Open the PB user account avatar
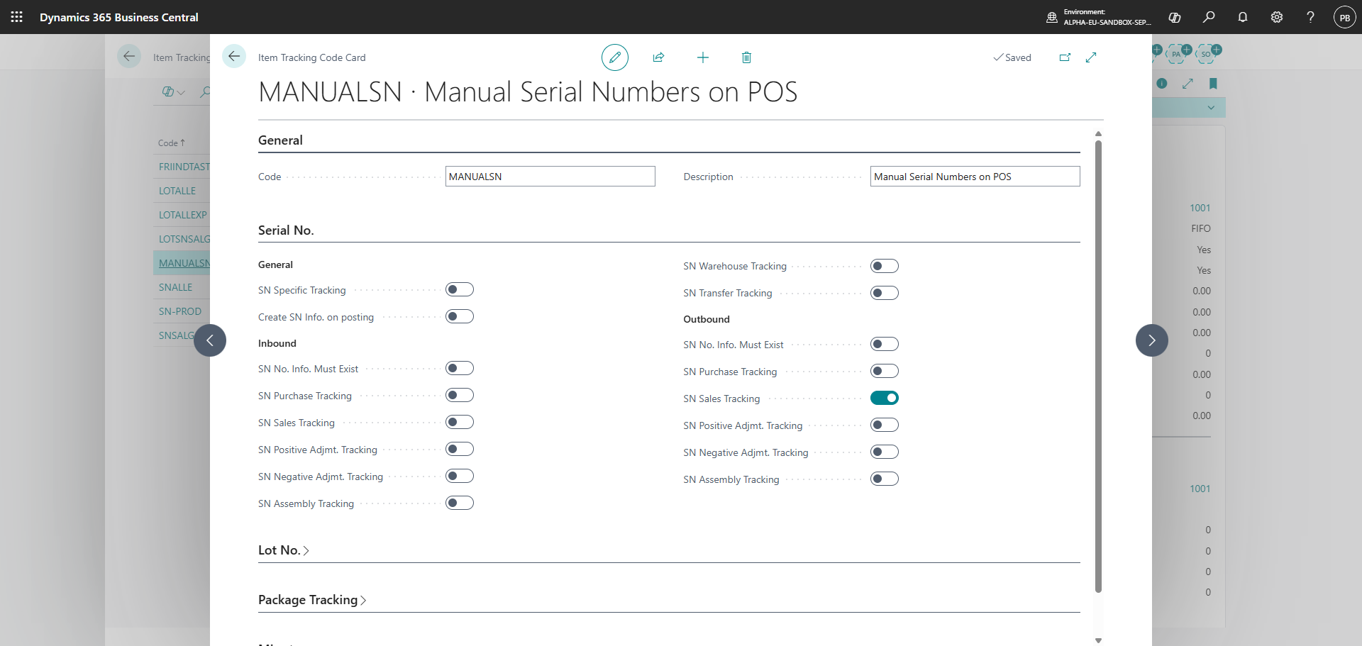This screenshot has height=646, width=1362. click(x=1345, y=17)
